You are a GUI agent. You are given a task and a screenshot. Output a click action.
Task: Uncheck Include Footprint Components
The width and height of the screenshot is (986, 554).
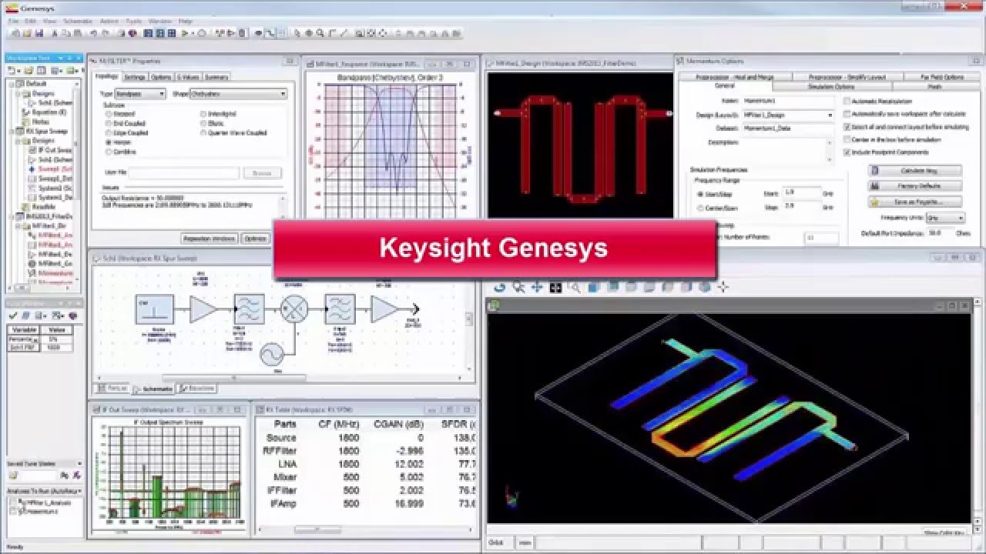tap(847, 152)
